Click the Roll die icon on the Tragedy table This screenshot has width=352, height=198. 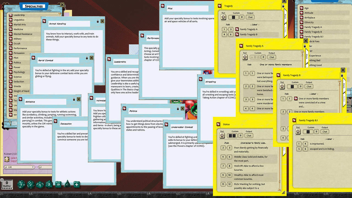[x=224, y=17]
